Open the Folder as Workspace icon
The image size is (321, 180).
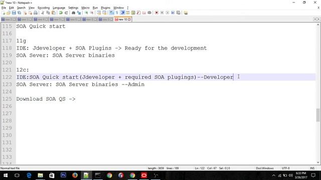(144, 13)
